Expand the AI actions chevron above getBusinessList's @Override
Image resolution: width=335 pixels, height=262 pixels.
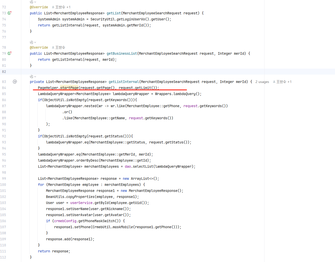[35, 42]
